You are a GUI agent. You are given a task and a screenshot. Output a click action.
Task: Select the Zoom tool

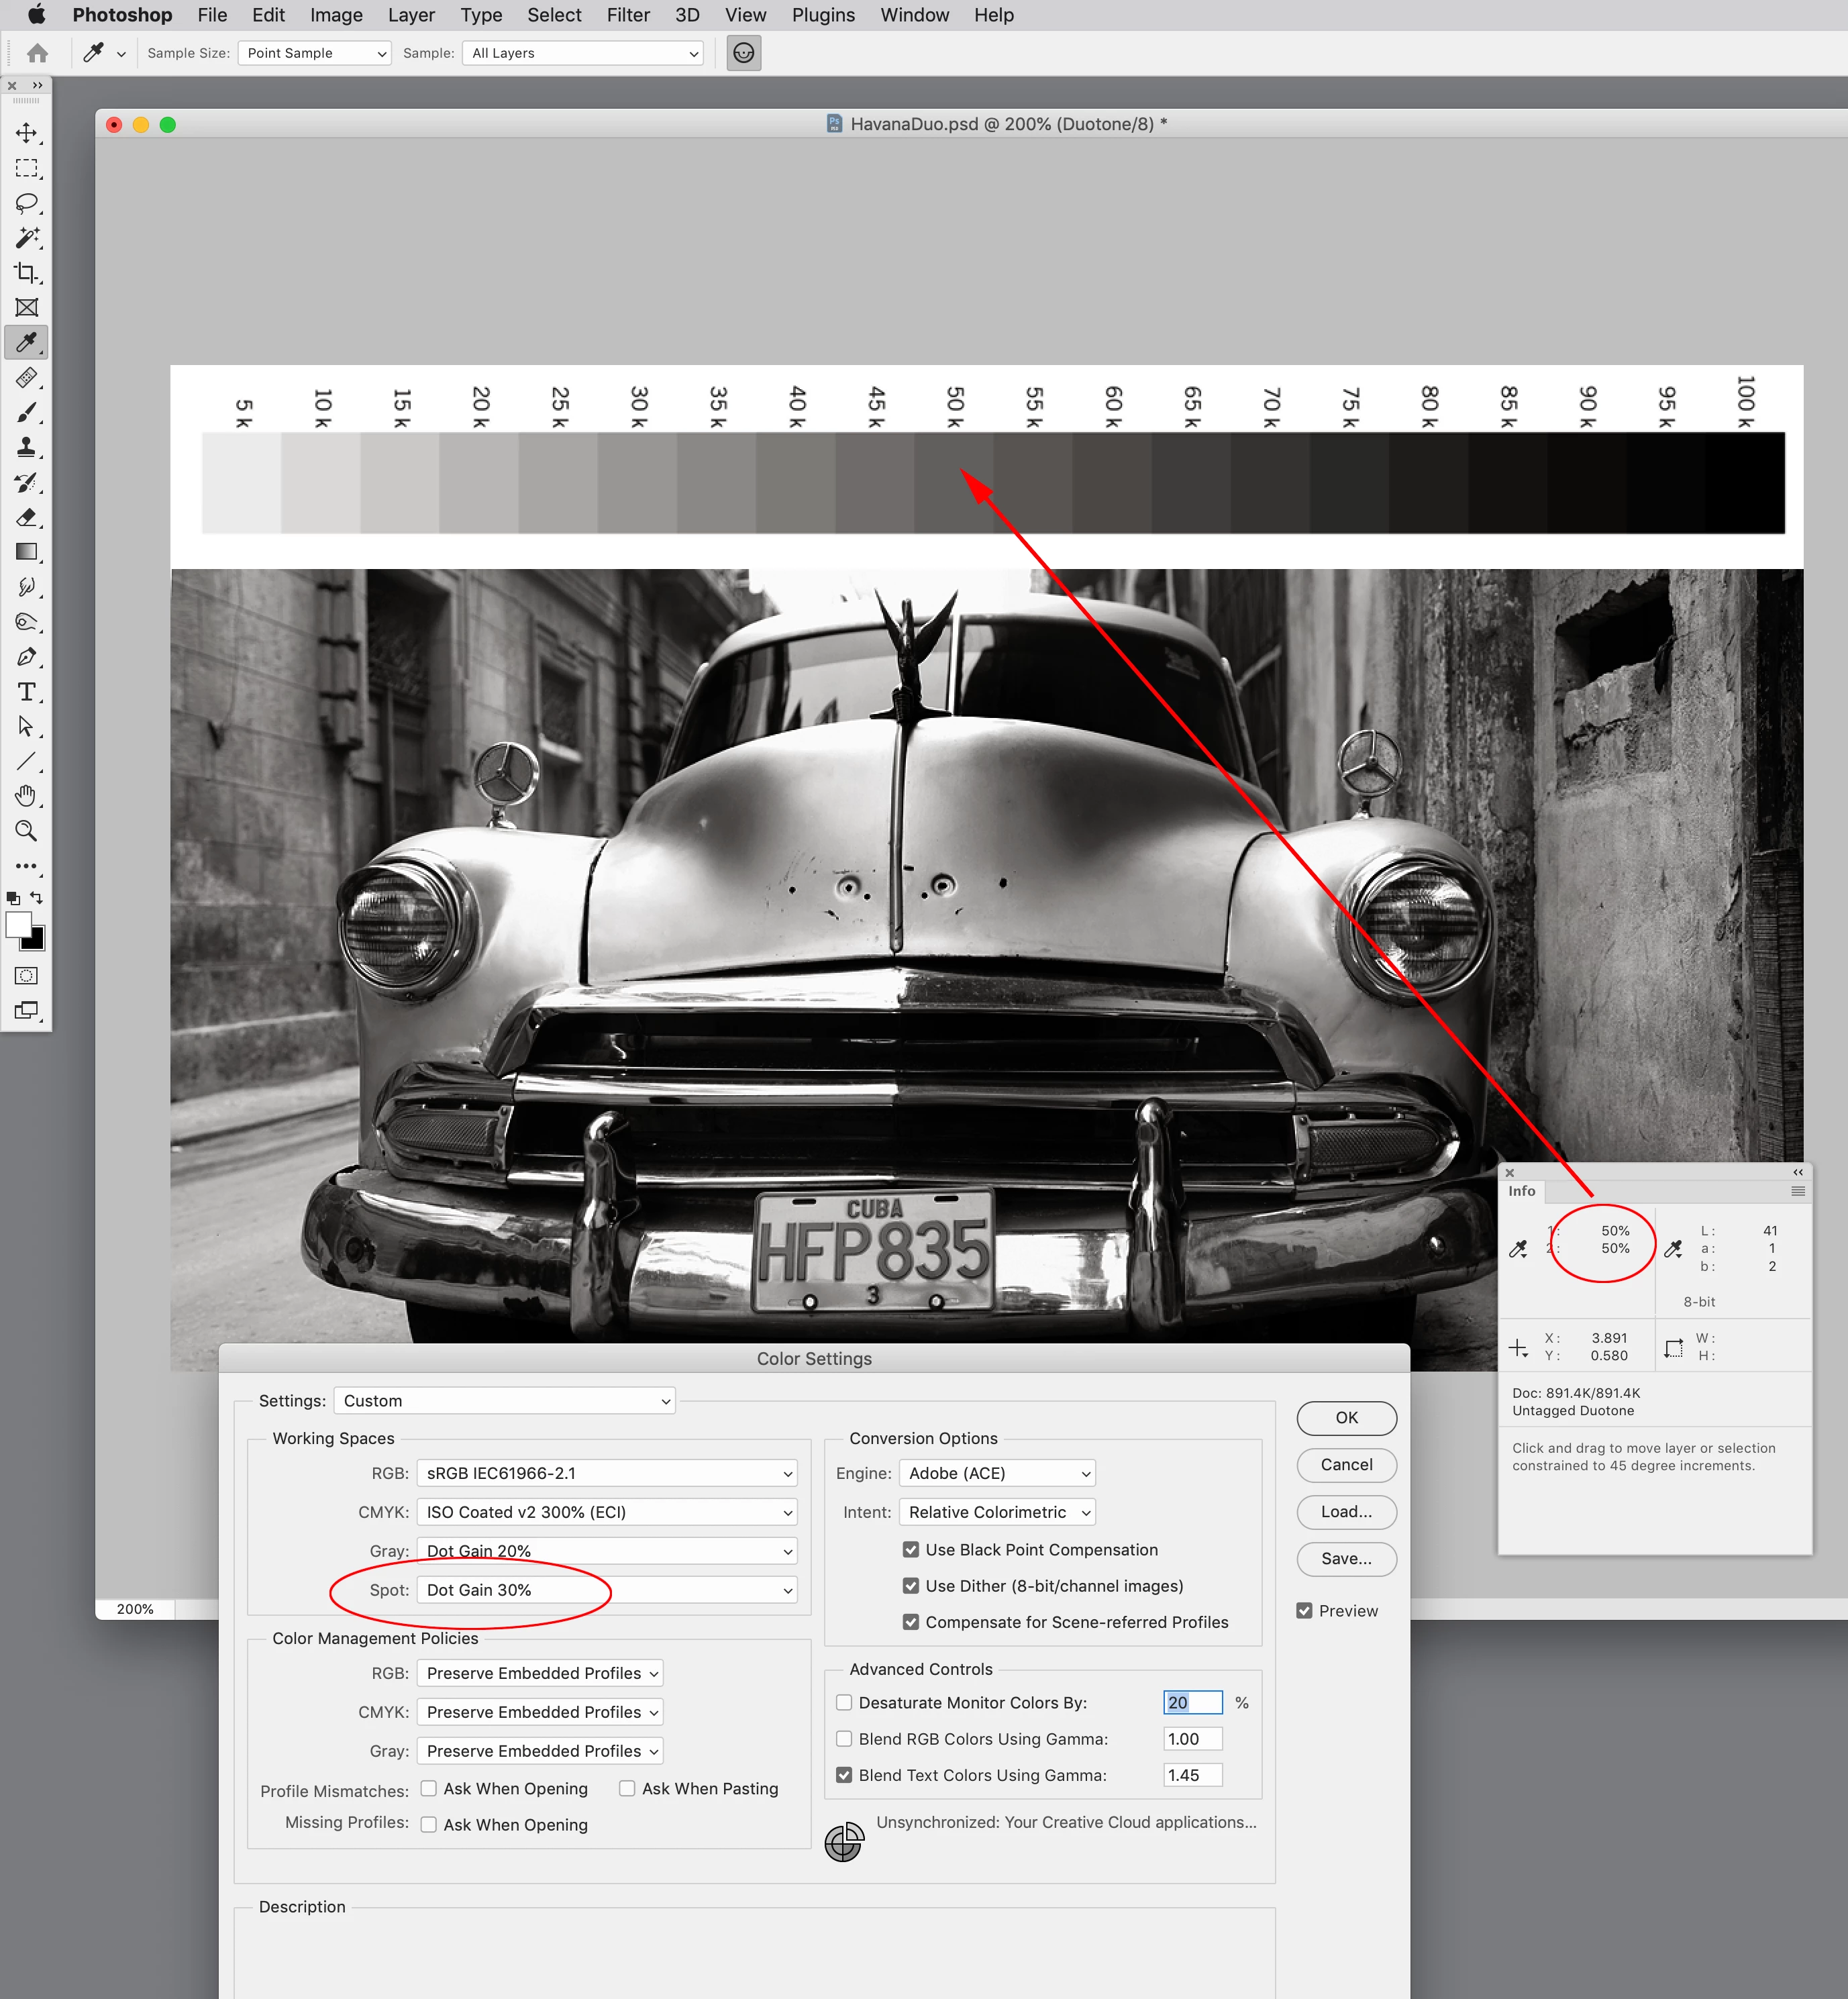click(x=26, y=831)
